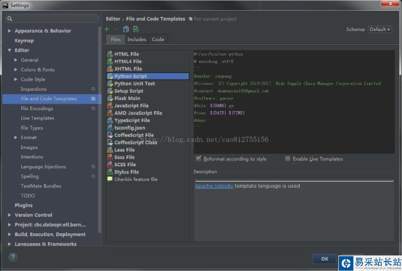The image size is (402, 271).
Task: Expand the Project cbc.dataopr.etl.barn section
Action: [x=9, y=225]
